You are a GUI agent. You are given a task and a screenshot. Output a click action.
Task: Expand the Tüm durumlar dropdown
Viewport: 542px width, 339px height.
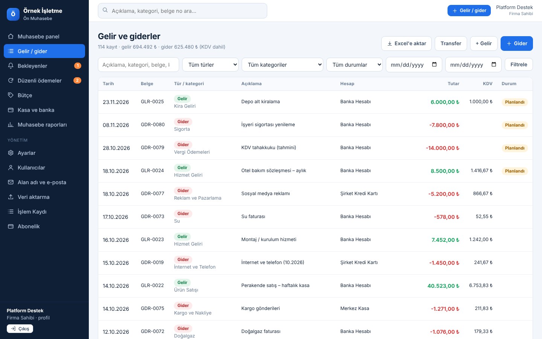(355, 65)
